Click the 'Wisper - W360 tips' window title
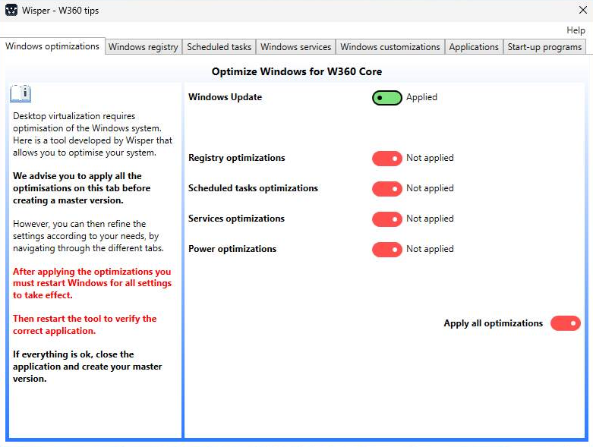The height and width of the screenshot is (447, 593). coord(60,11)
